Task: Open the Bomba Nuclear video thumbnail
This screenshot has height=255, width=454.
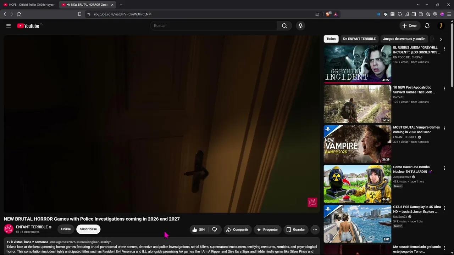Action: pyautogui.click(x=358, y=184)
